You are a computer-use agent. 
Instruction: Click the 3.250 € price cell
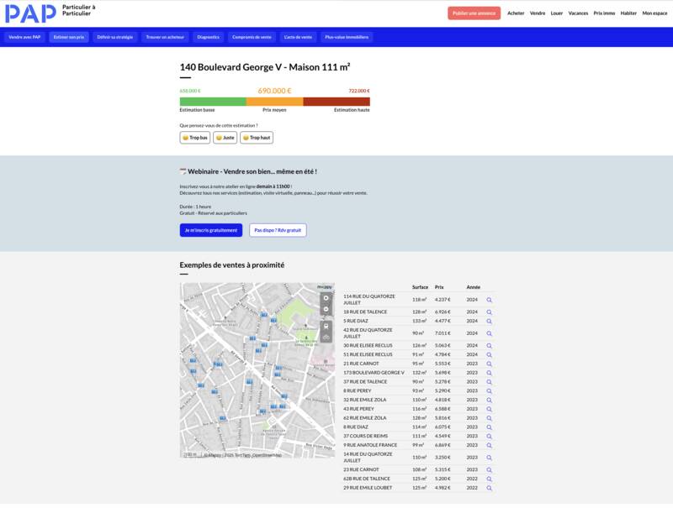point(442,458)
